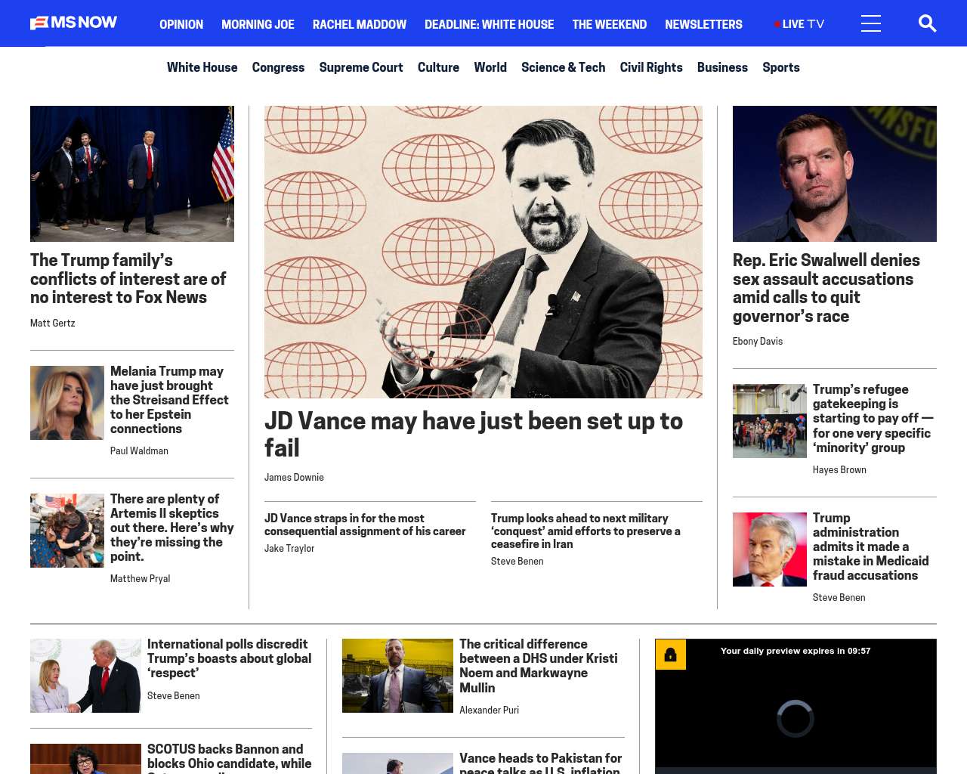The image size is (967, 774).
Task: Open the Trump family stage photo
Action: tap(132, 174)
